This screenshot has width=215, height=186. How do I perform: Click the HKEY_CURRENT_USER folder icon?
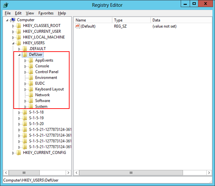click(x=19, y=32)
